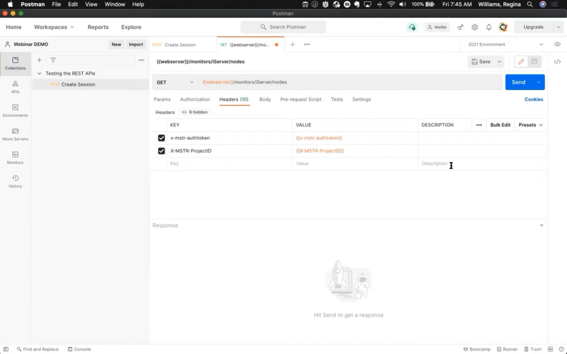Open the Presets dropdown
This screenshot has height=354, width=567.
[x=530, y=125]
